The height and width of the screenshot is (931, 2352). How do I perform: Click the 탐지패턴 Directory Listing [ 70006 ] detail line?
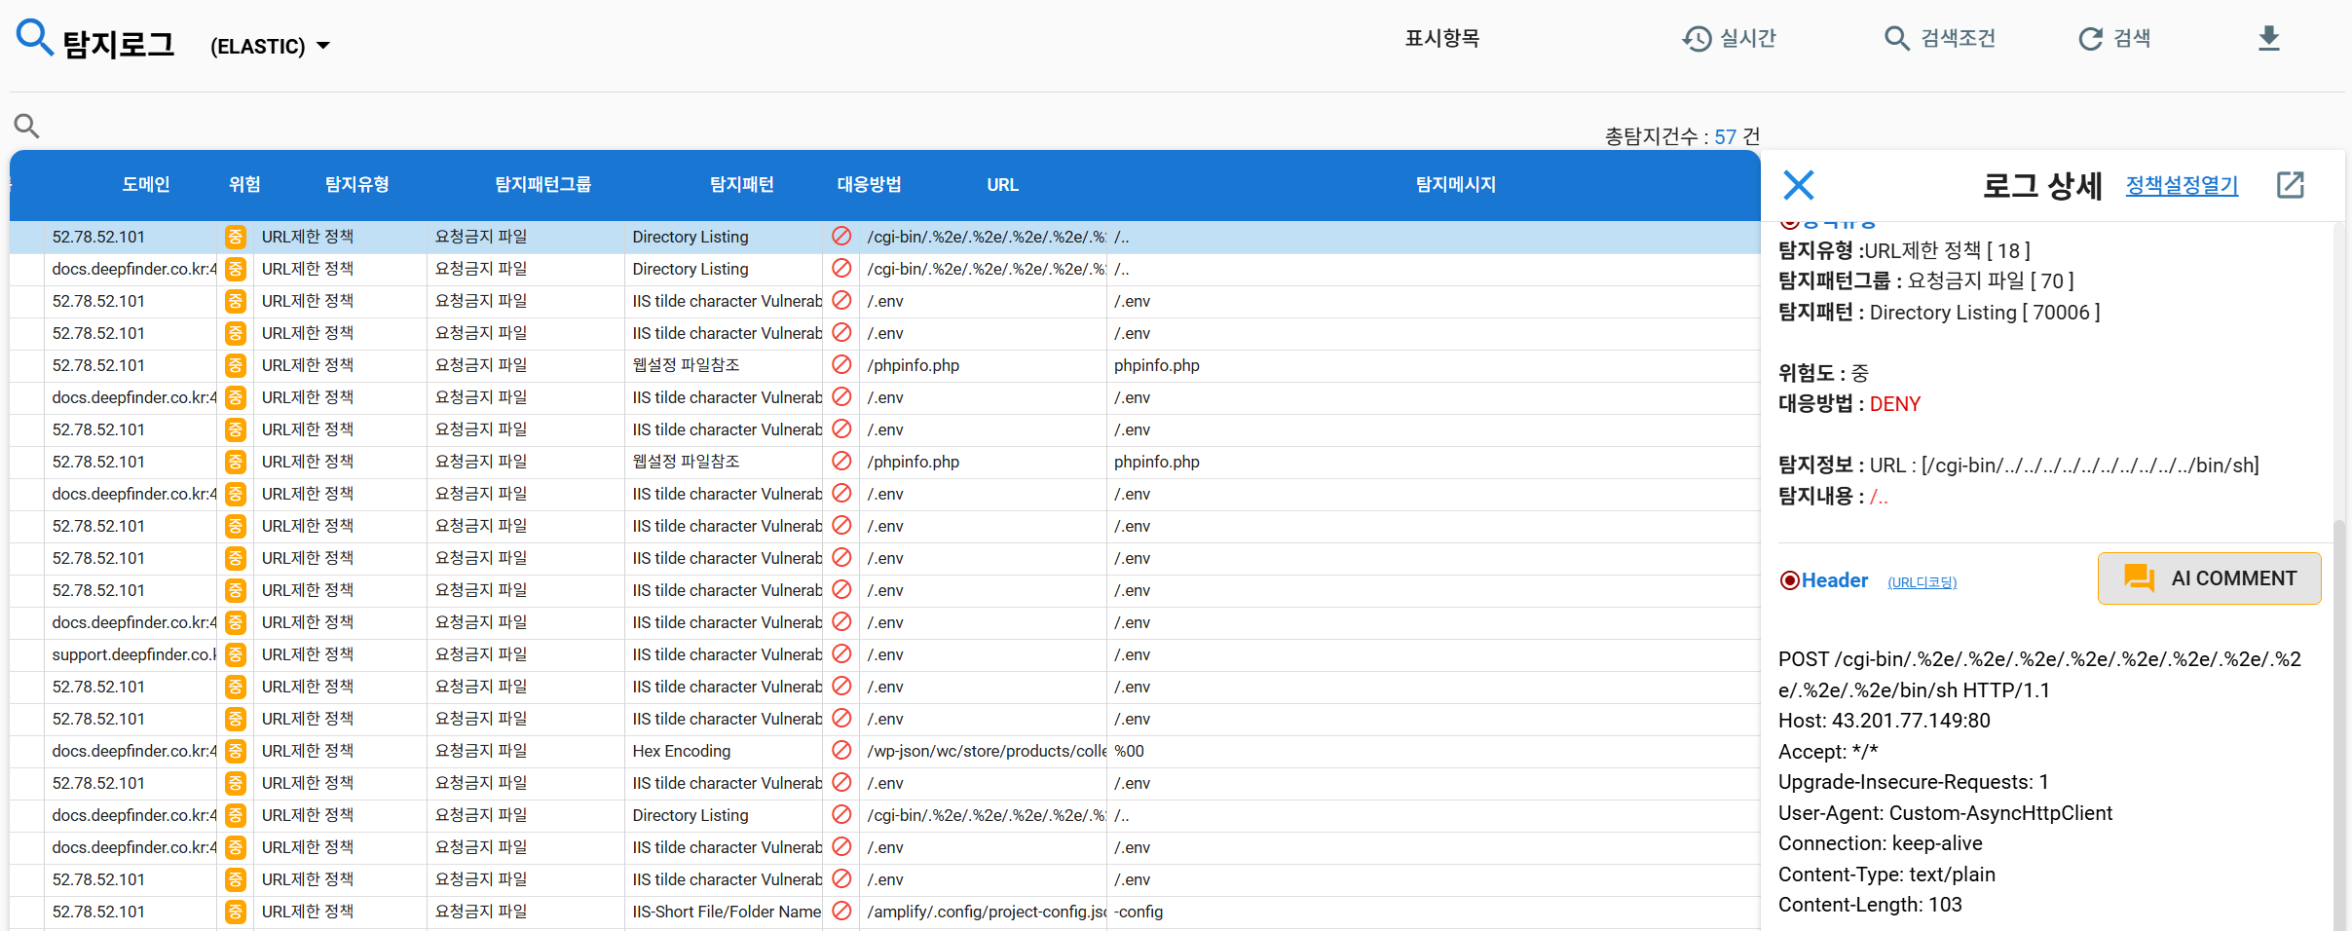1939,313
